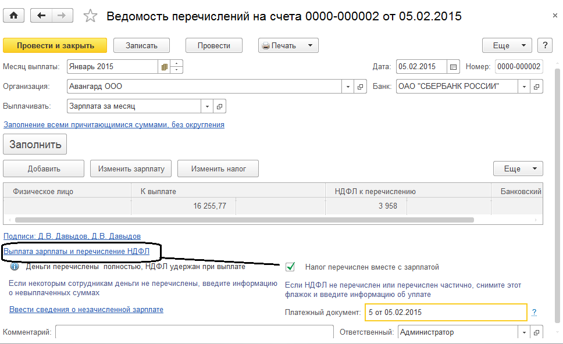Click the Физическое лицо column header
This screenshot has height=344, width=563.
coord(67,192)
